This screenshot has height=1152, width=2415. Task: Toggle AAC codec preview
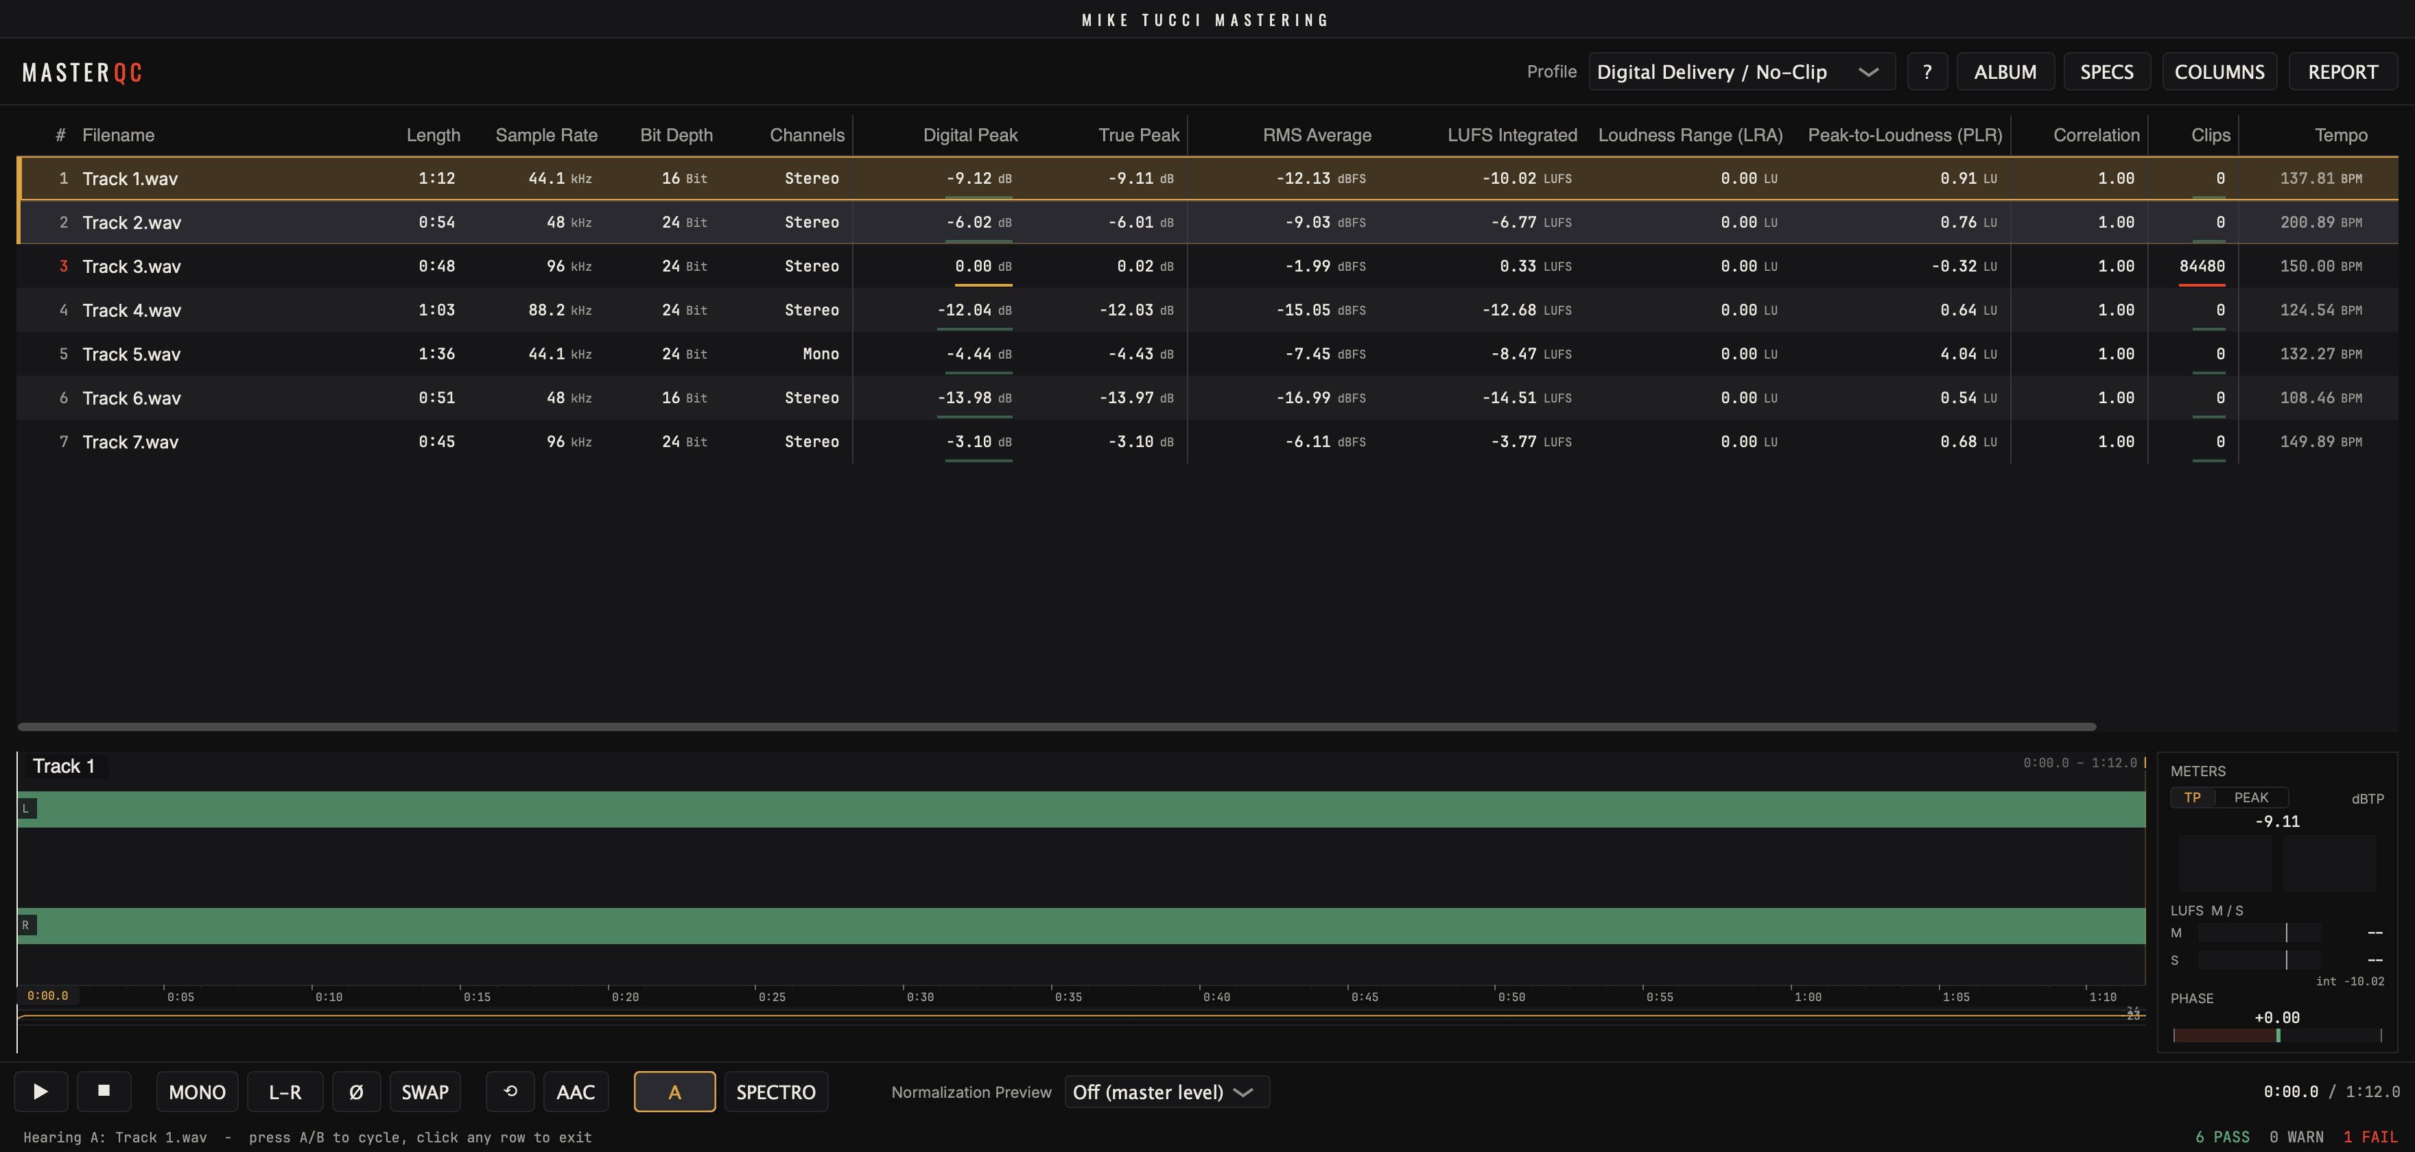click(x=576, y=1091)
